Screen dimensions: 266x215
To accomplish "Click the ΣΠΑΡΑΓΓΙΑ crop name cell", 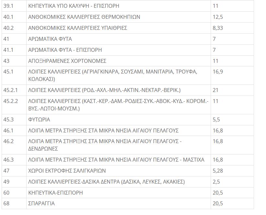I will [41, 204].
